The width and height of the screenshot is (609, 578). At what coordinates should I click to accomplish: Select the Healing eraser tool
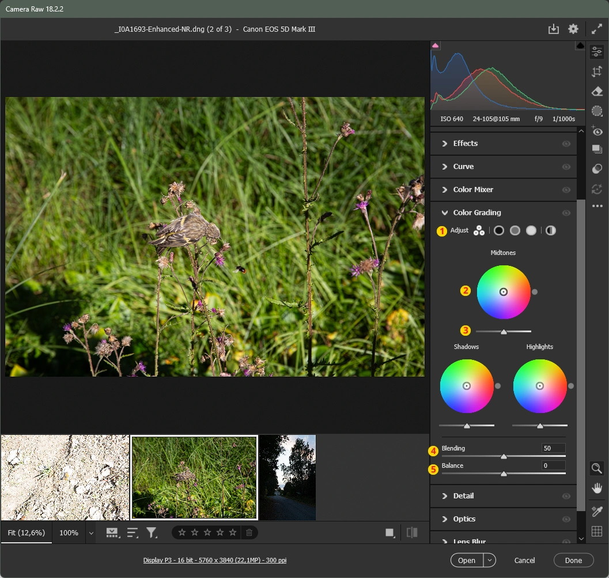tap(597, 91)
